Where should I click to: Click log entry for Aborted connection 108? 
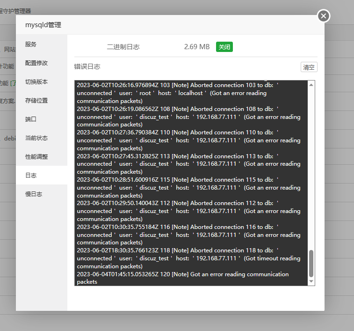189,117
